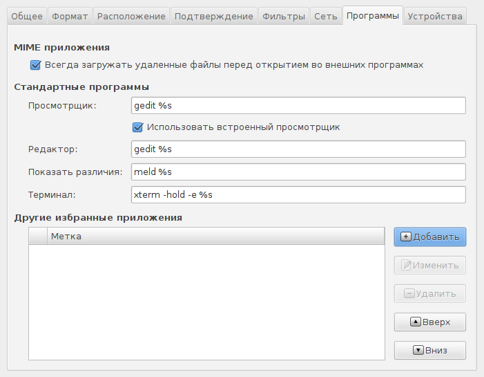484x377 pixels.
Task: Edit the Терминал command field
Action: 298,195
